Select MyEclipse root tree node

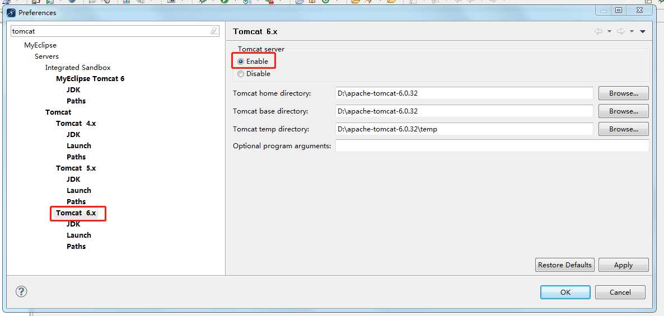click(40, 45)
